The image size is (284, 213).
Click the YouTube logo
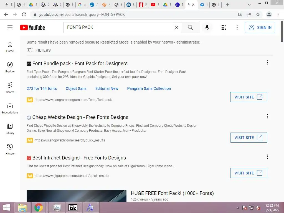pyautogui.click(x=32, y=27)
